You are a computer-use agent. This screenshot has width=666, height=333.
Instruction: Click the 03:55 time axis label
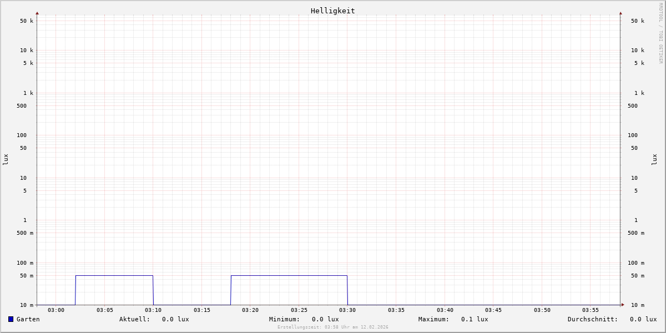tap(591, 310)
